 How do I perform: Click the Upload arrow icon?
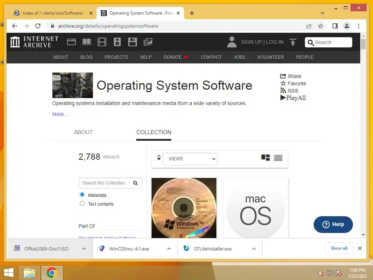point(292,42)
